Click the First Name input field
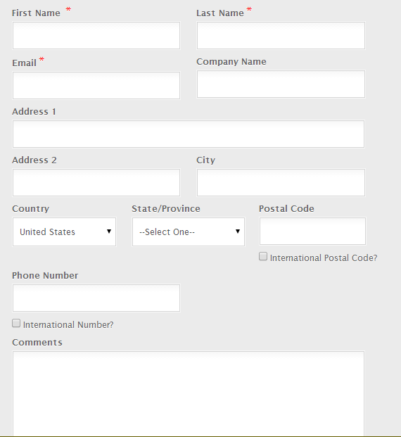Image resolution: width=401 pixels, height=437 pixels. tap(96, 36)
